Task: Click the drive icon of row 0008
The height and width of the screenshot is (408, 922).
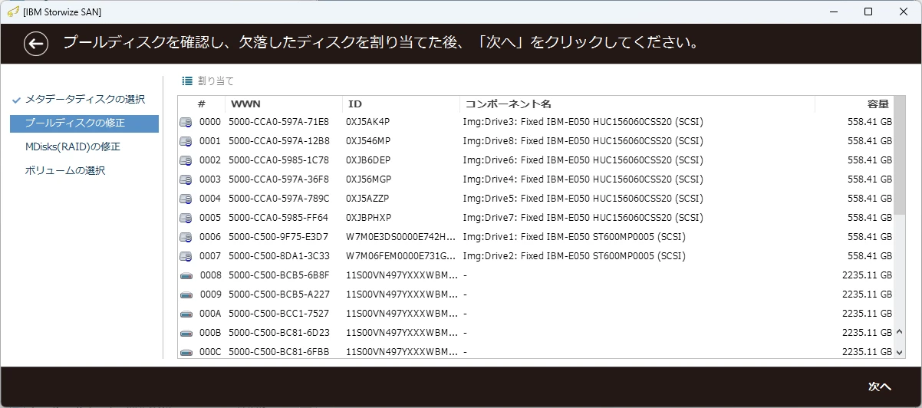Action: 186,275
